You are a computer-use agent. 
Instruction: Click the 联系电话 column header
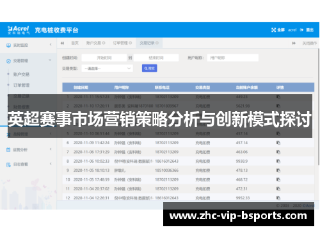tap(162, 87)
